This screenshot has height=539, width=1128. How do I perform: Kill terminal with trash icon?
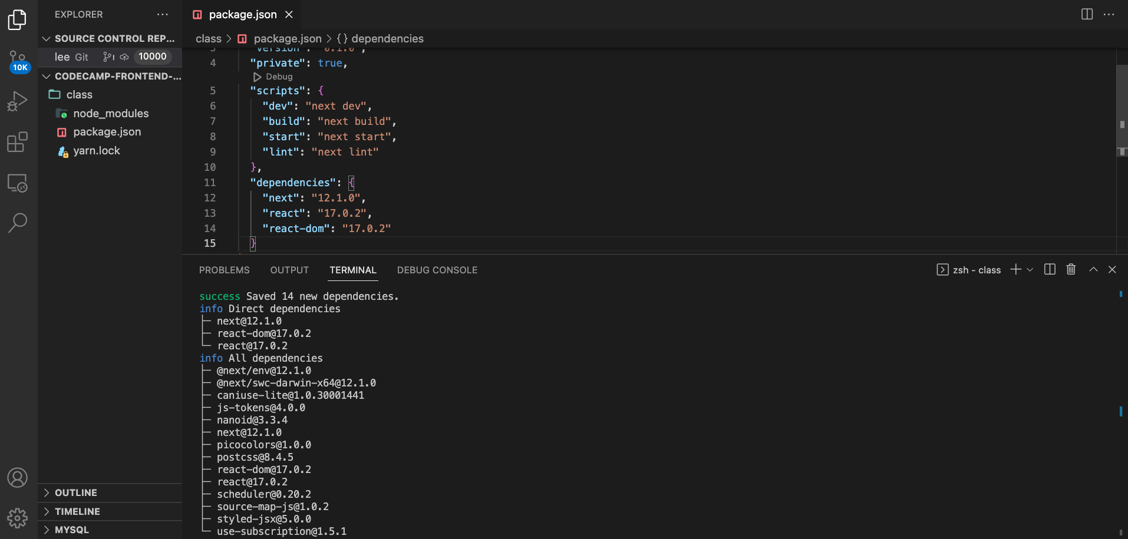click(1071, 269)
